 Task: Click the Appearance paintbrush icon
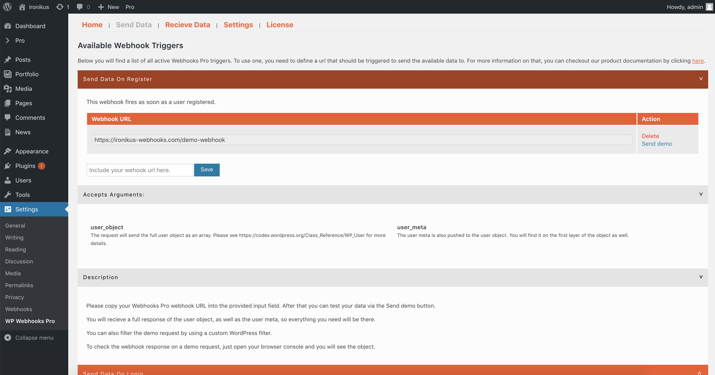tap(8, 151)
